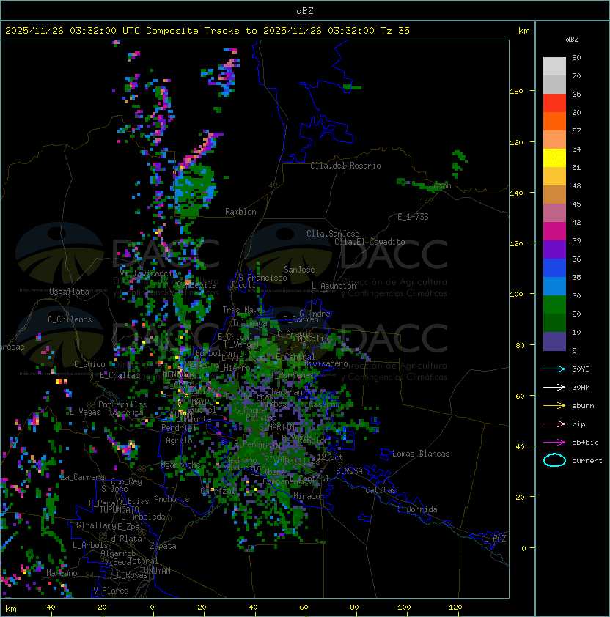Click the 'S_ROSA' map label
Image resolution: width=610 pixels, height=617 pixels.
(x=349, y=471)
